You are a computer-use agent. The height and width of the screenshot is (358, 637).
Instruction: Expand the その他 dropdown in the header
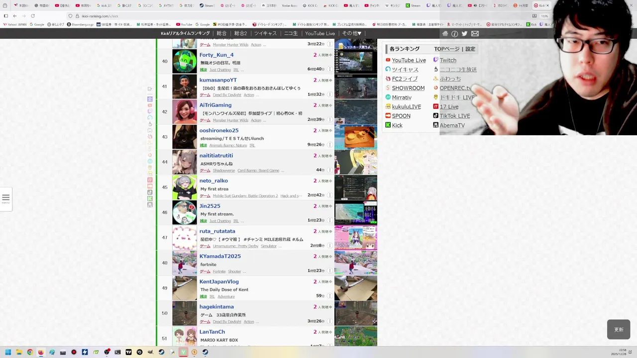352,33
